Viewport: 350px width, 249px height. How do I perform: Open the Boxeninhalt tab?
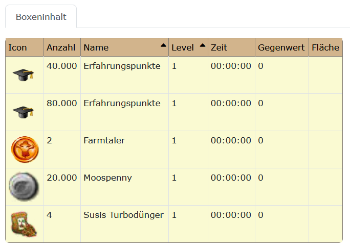(x=41, y=17)
